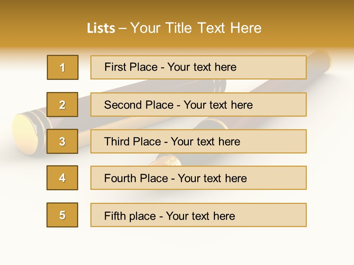Click the number 3 box

62,141
